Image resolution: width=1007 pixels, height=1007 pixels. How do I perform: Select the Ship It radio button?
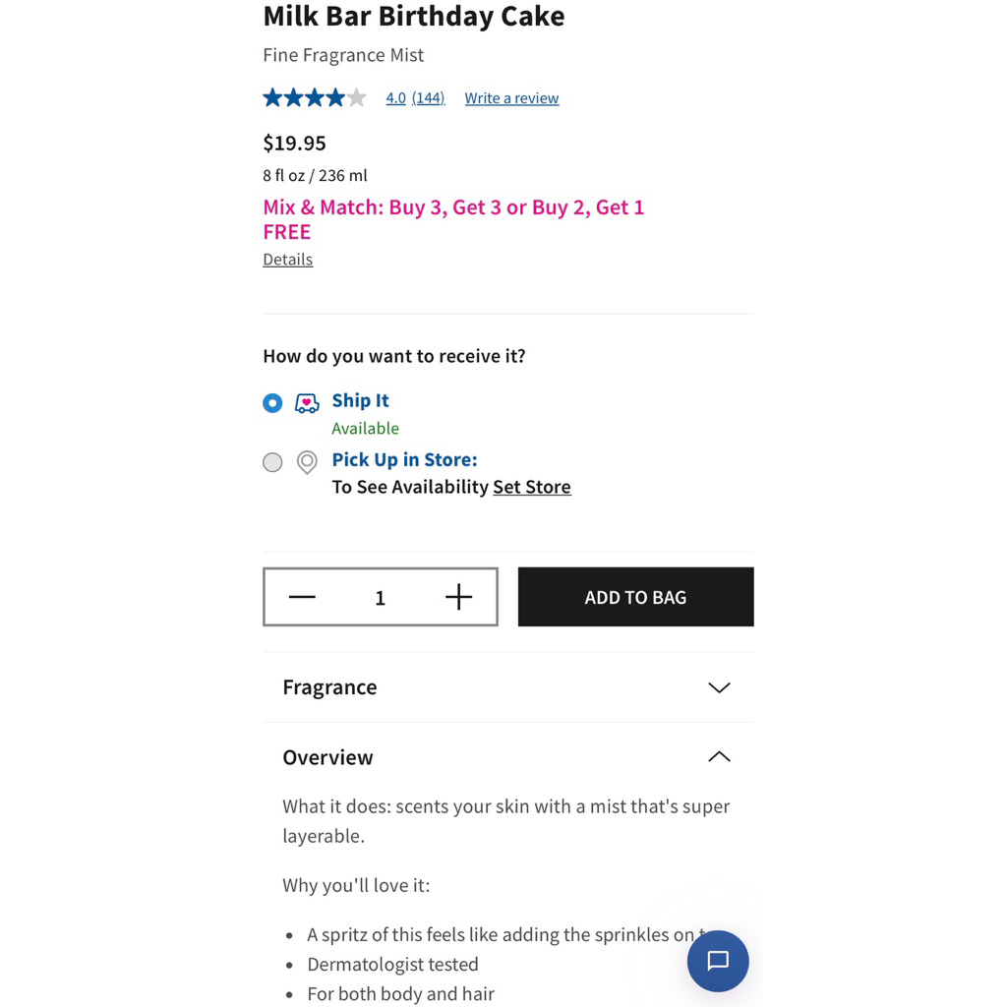[x=272, y=403]
